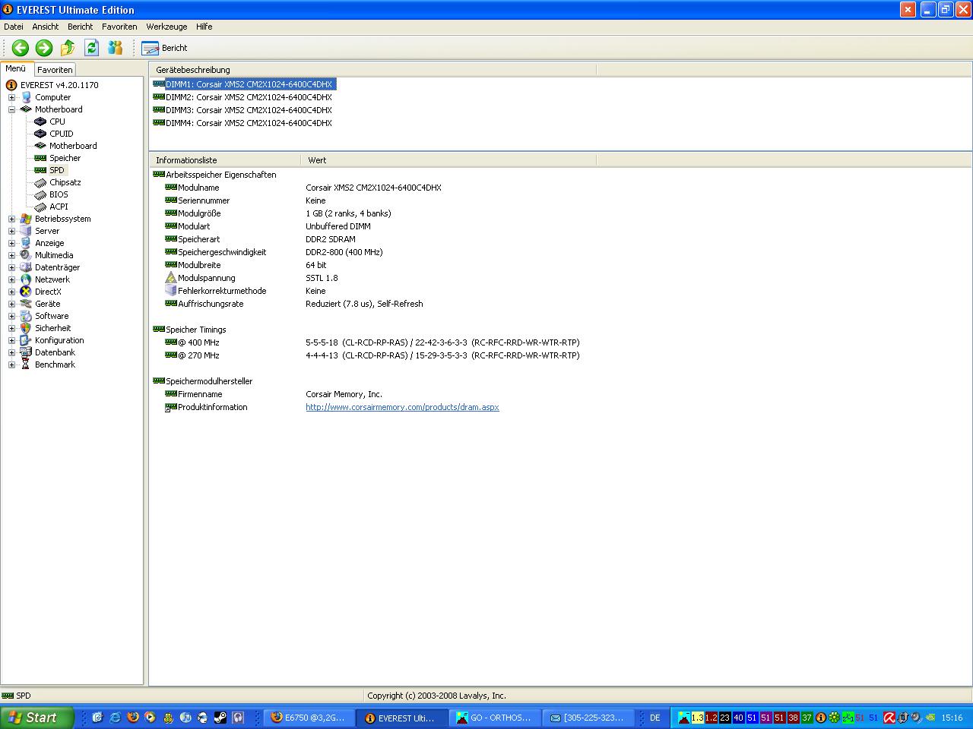Open the Werkzeuge menu

coord(167,27)
